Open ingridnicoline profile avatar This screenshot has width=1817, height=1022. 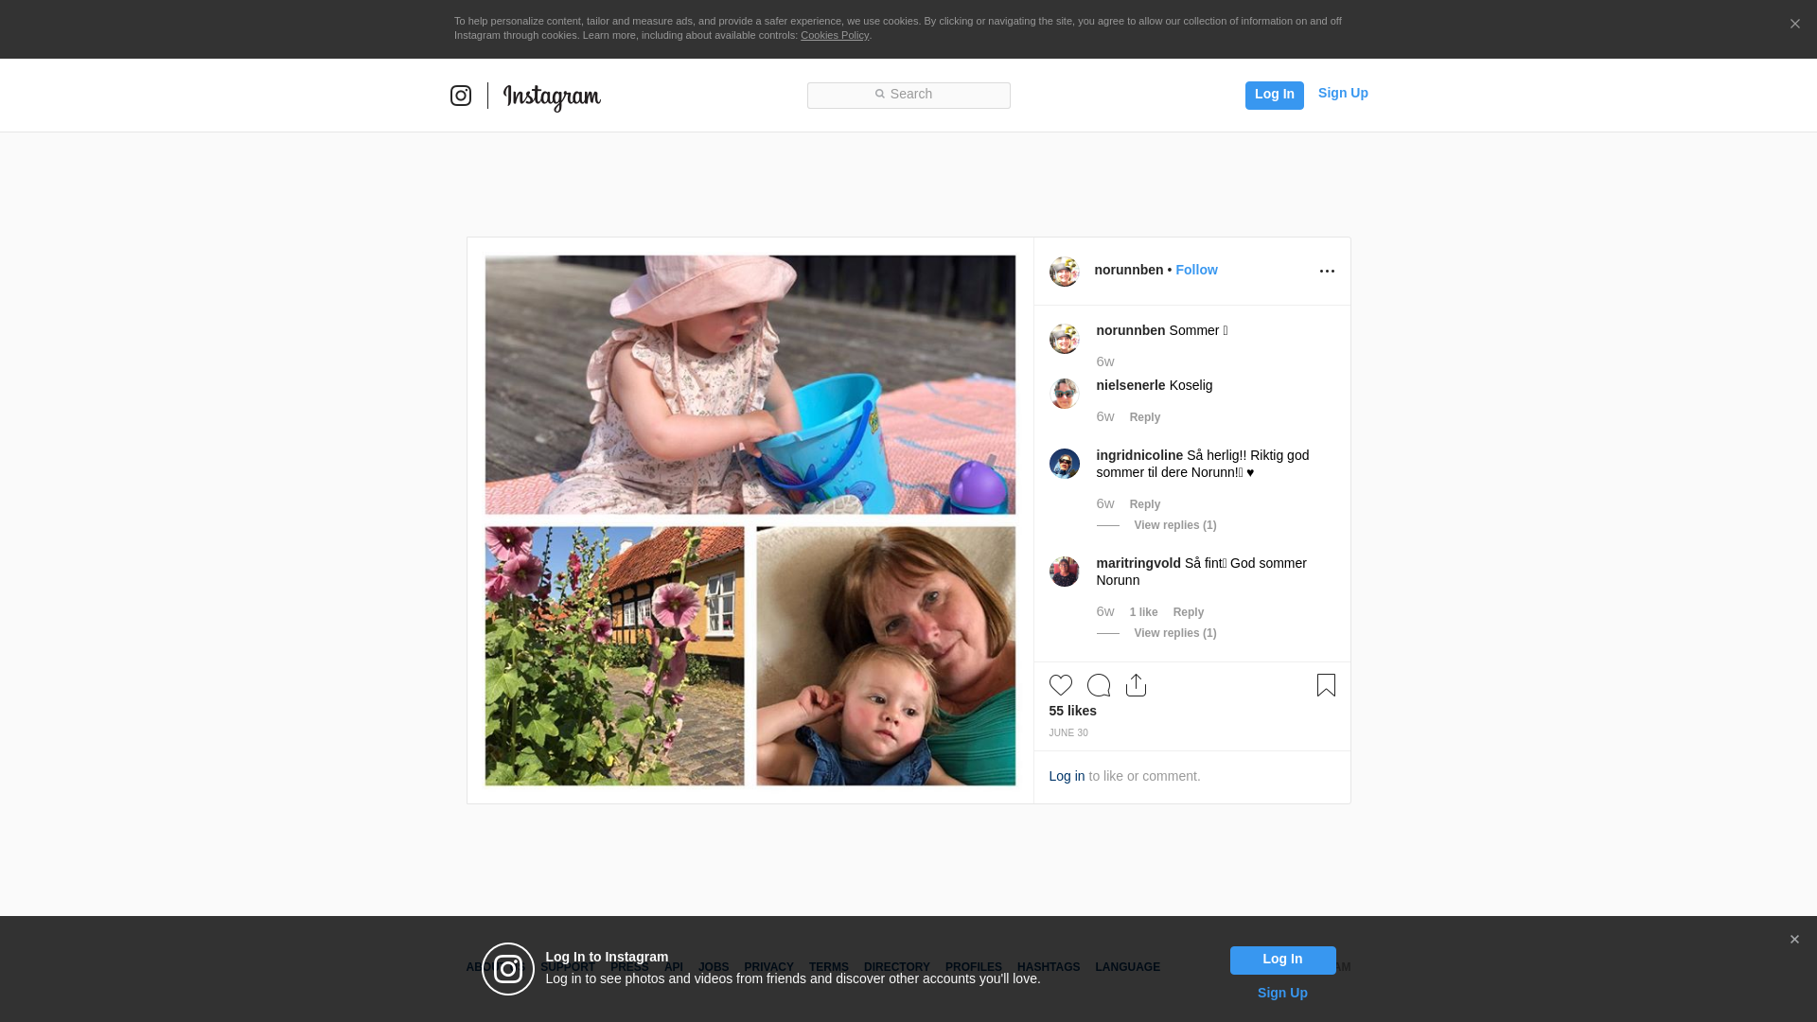click(x=1065, y=464)
